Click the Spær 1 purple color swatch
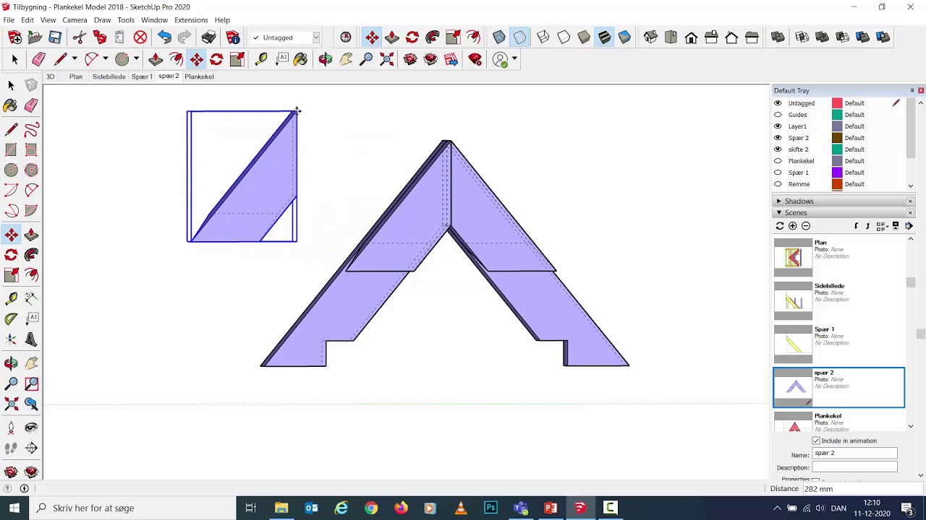Image resolution: width=926 pixels, height=520 pixels. click(x=837, y=173)
